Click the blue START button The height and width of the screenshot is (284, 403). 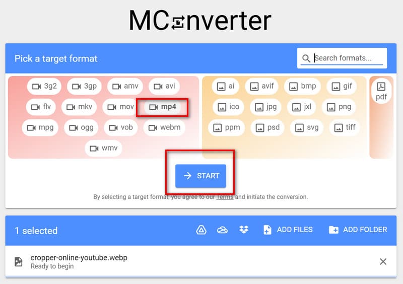click(x=200, y=176)
